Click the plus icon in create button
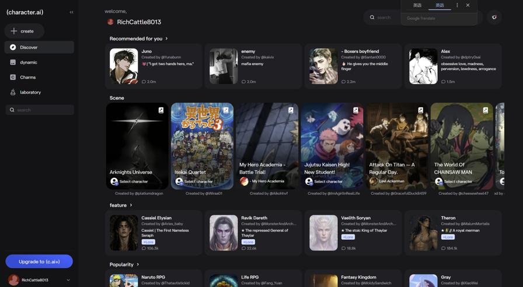Screen dimensions: 523x287 coord(13,31)
